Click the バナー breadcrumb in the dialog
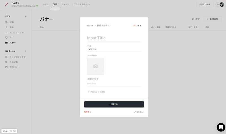This screenshot has height=134, width=226. (x=90, y=25)
